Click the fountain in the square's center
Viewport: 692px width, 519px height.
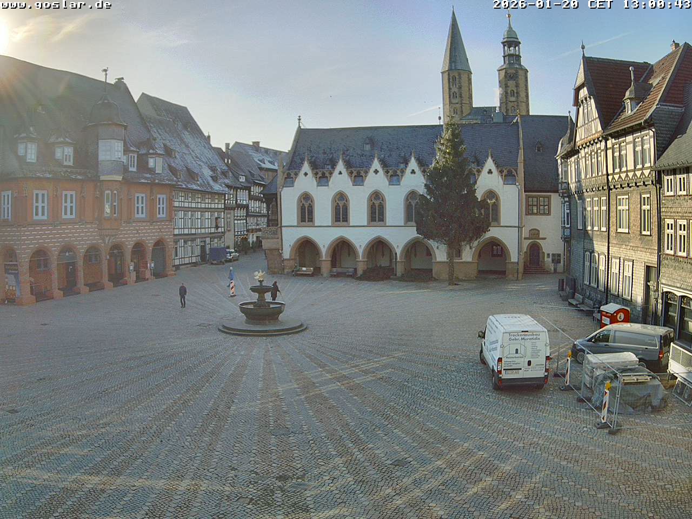point(262,311)
